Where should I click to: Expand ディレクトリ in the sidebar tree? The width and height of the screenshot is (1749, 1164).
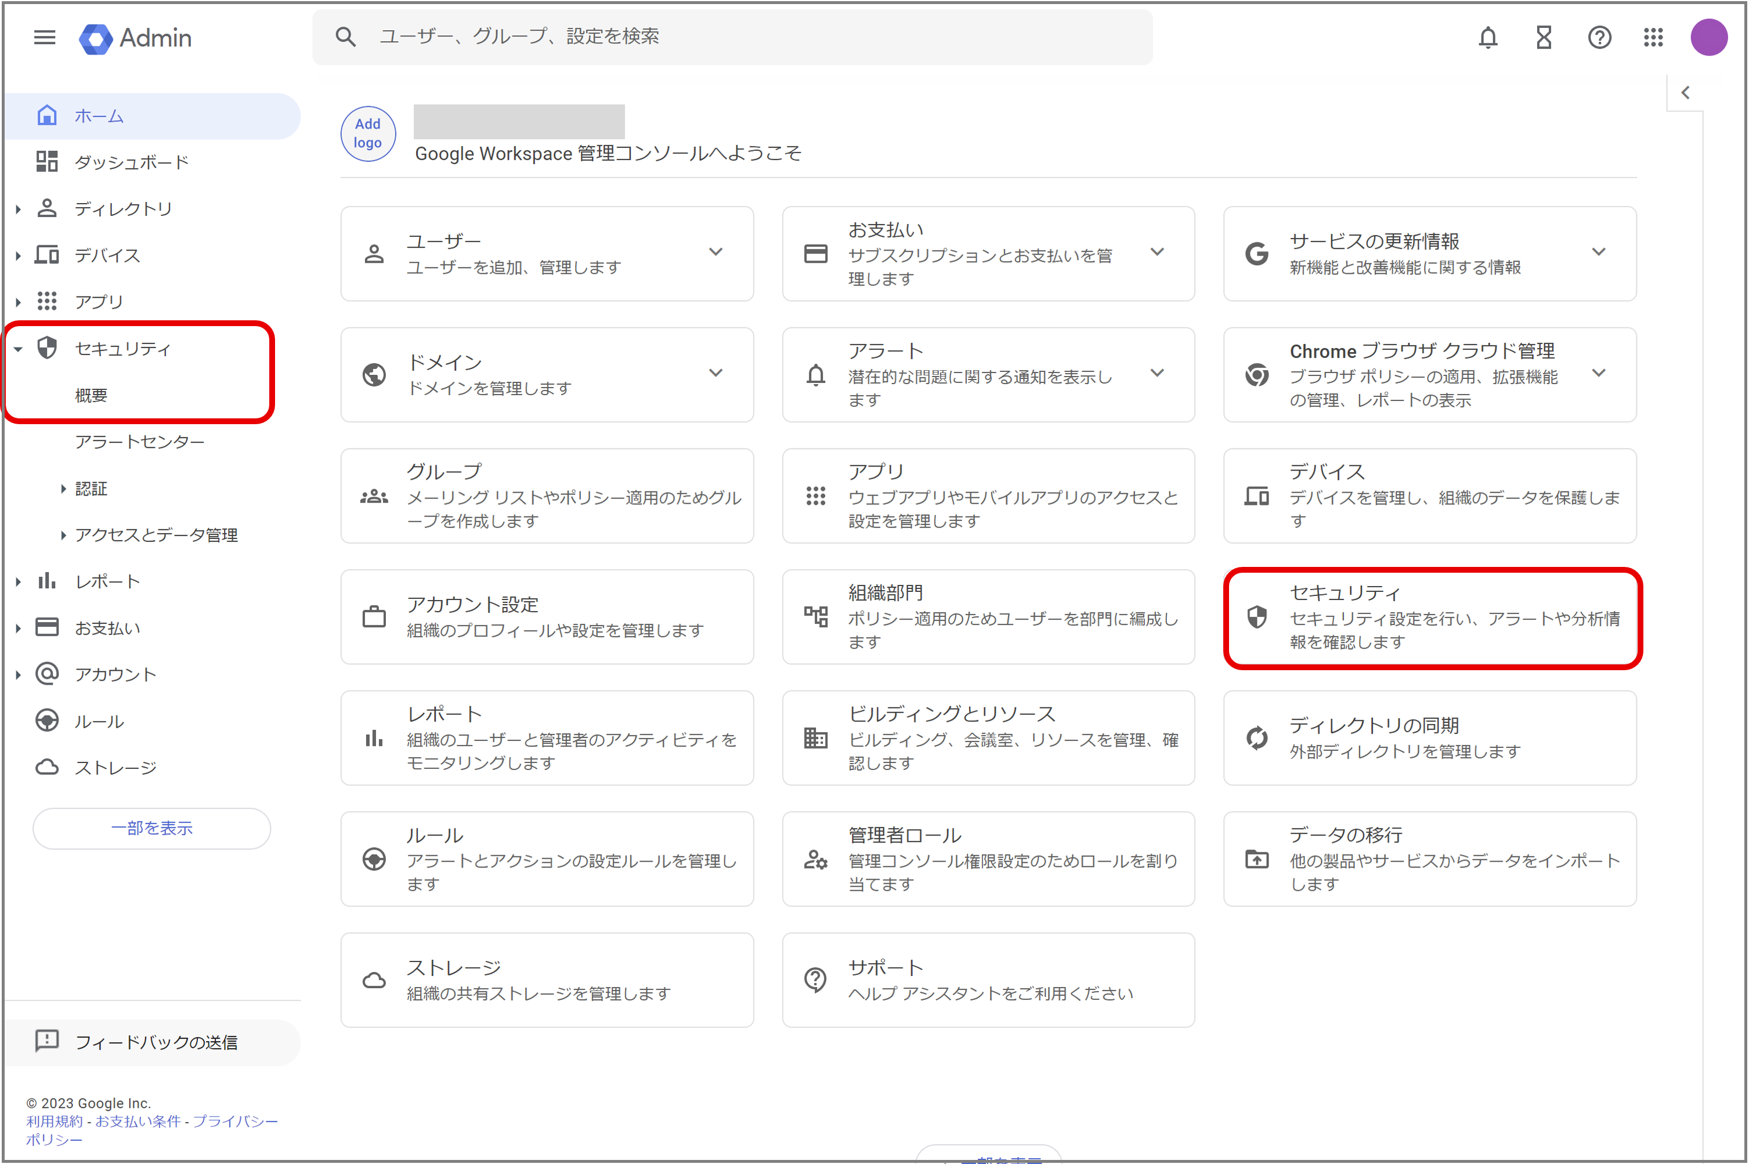18,209
